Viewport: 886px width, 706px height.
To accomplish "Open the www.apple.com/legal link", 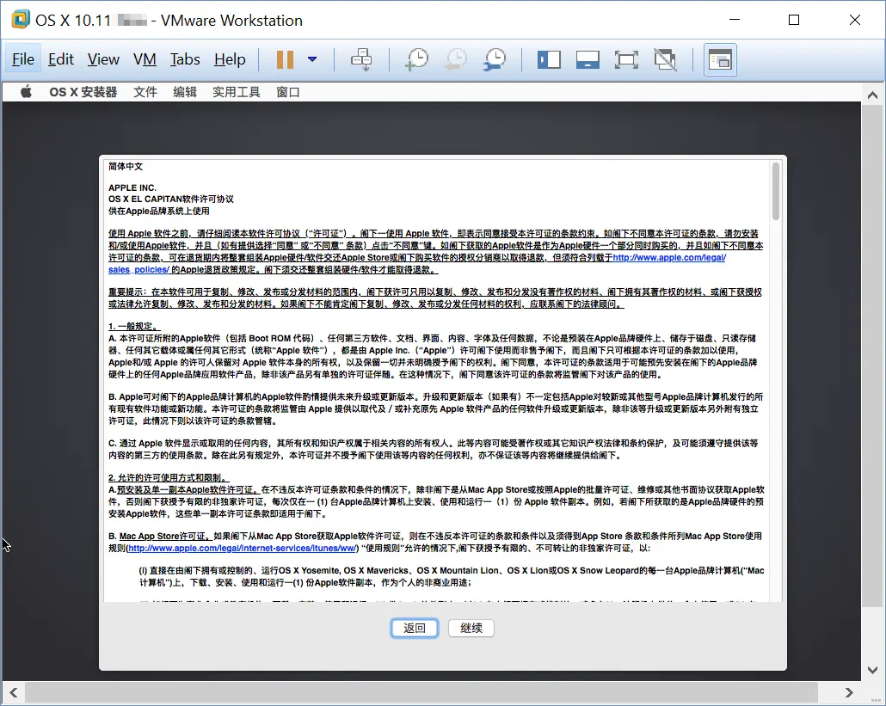I will tap(670, 257).
